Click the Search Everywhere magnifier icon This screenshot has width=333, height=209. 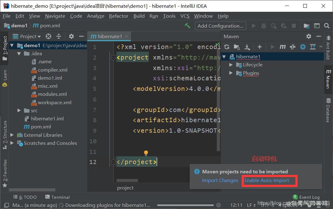(x=326, y=26)
